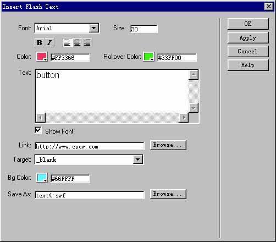Click the Save As filename field

(90, 195)
